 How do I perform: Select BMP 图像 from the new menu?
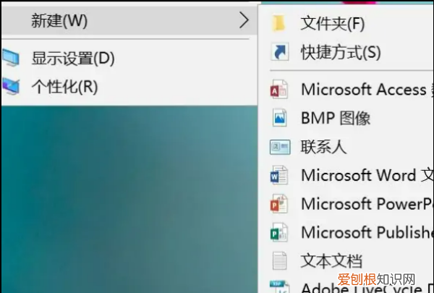pos(336,118)
